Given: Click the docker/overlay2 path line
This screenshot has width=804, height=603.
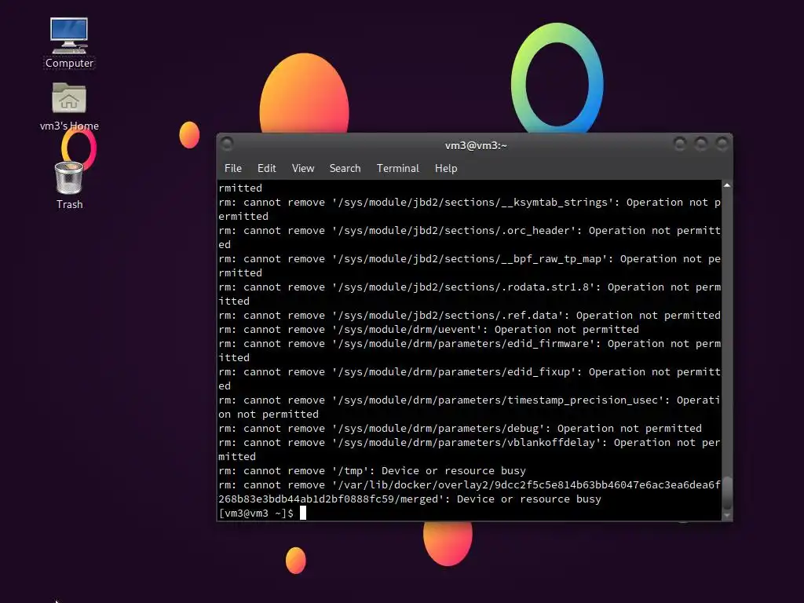Looking at the screenshot, I should (x=470, y=492).
